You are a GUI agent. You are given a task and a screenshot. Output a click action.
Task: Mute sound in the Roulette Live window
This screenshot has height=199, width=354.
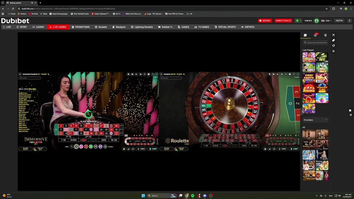tap(278, 74)
